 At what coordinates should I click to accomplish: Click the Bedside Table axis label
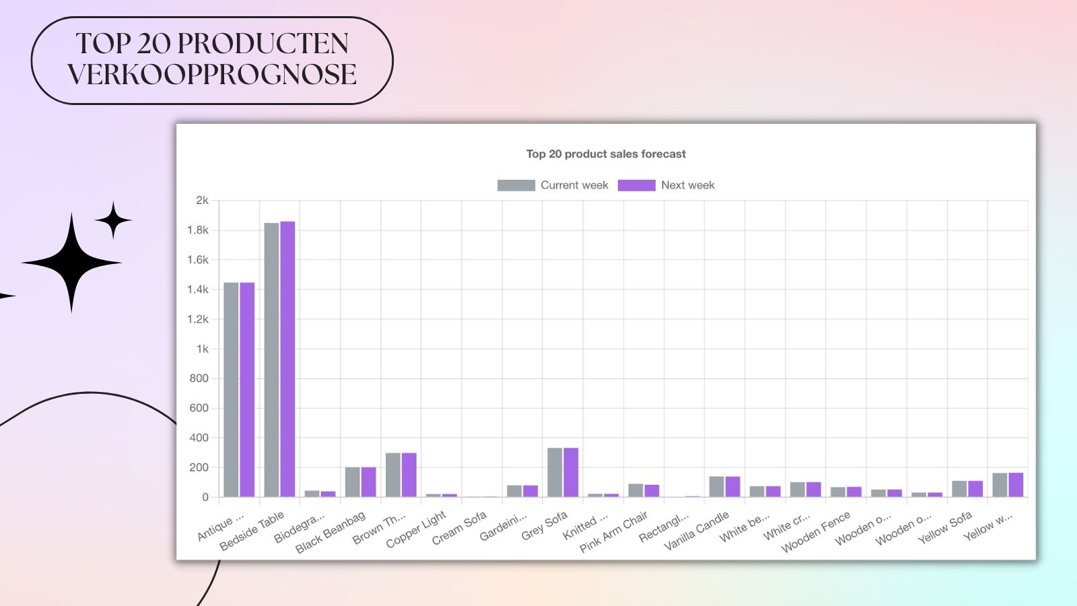pos(252,531)
